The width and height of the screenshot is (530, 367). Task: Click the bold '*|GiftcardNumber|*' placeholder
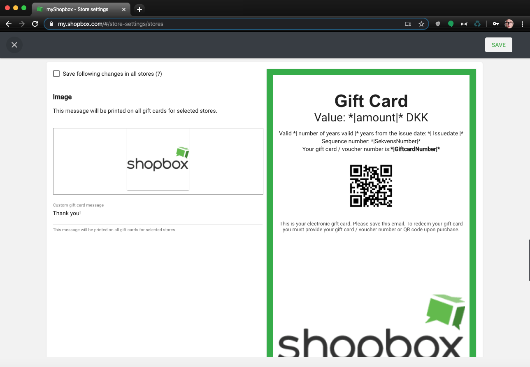click(x=415, y=149)
